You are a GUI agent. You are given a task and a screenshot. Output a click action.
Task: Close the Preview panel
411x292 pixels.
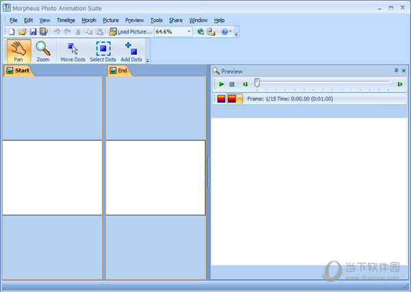(403, 70)
